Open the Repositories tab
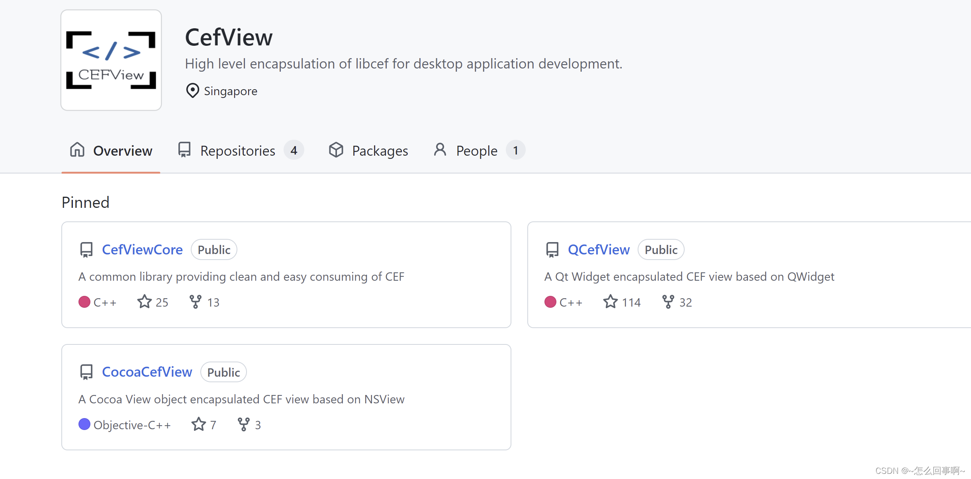The height and width of the screenshot is (479, 971). point(238,150)
